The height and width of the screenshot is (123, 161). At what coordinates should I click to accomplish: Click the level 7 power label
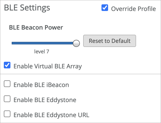point(42,52)
